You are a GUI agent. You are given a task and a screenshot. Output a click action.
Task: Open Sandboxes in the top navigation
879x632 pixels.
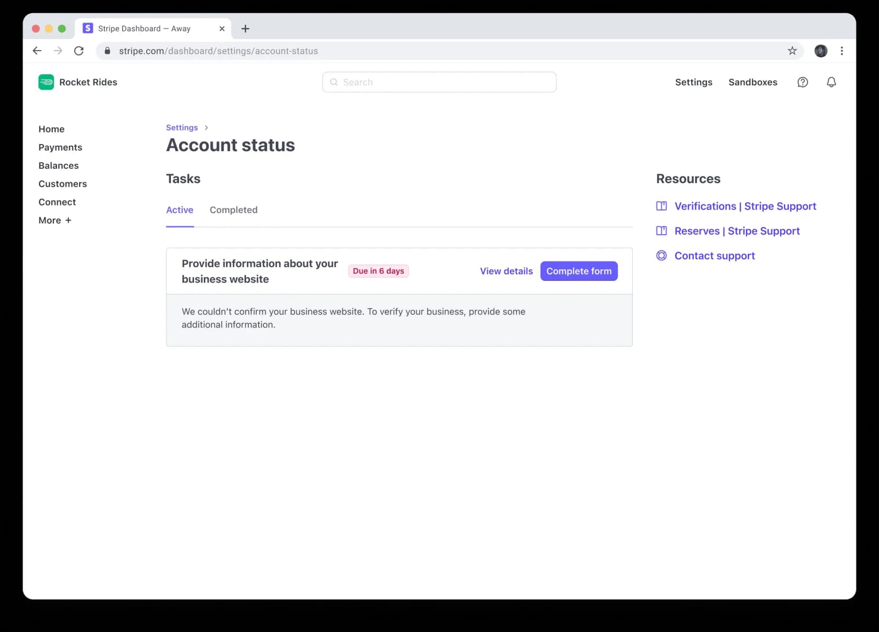(753, 82)
